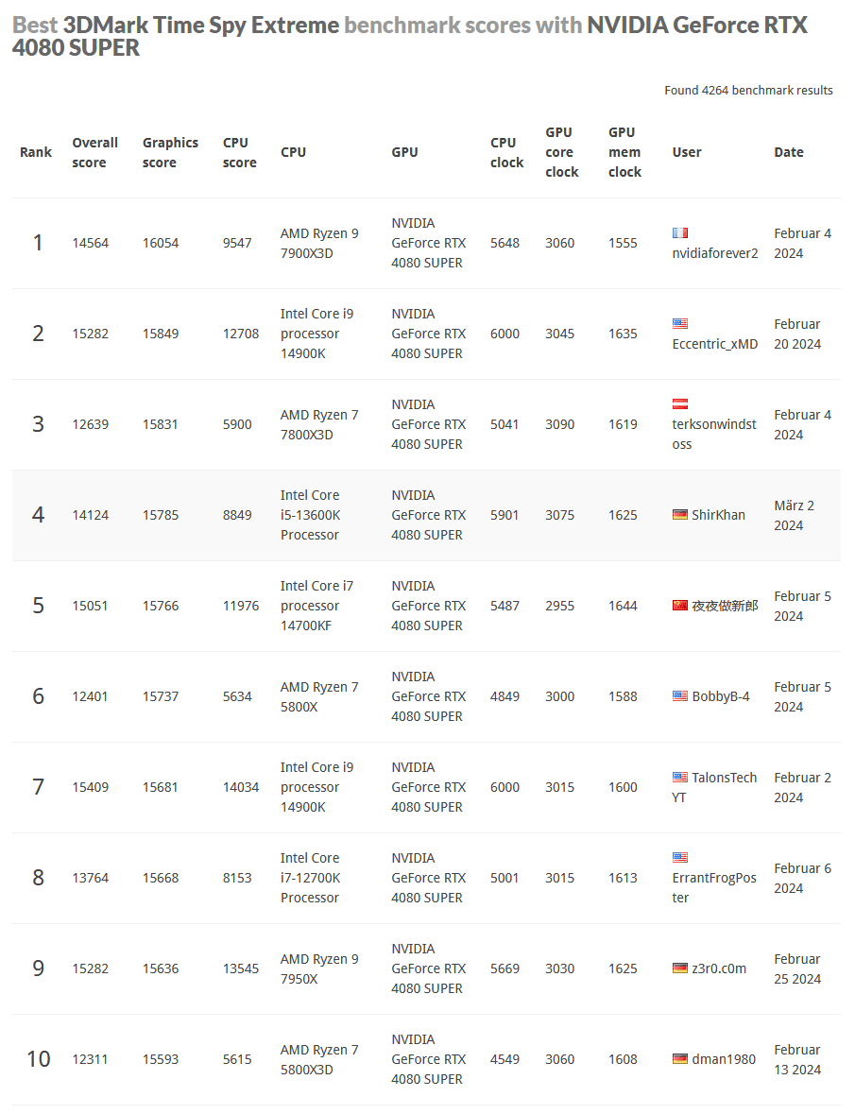Open the Eccentric_xMD user link

tap(715, 344)
